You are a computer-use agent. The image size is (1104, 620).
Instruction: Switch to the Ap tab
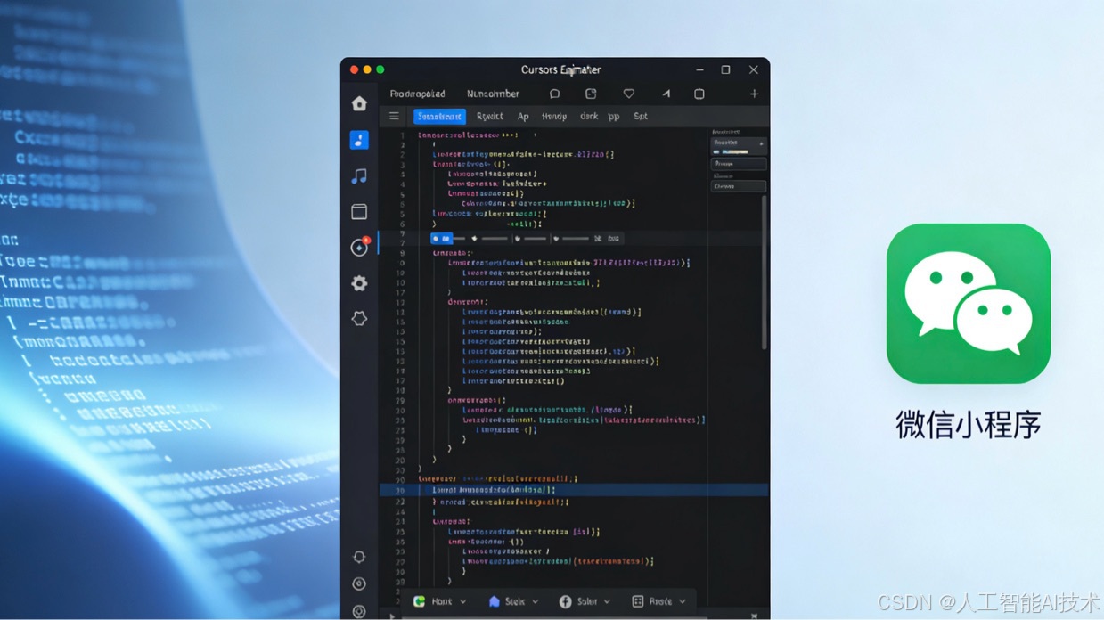(x=523, y=116)
